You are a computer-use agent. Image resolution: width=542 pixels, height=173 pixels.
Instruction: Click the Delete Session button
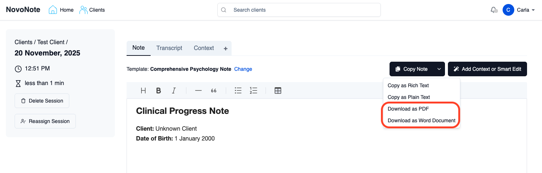(42, 101)
